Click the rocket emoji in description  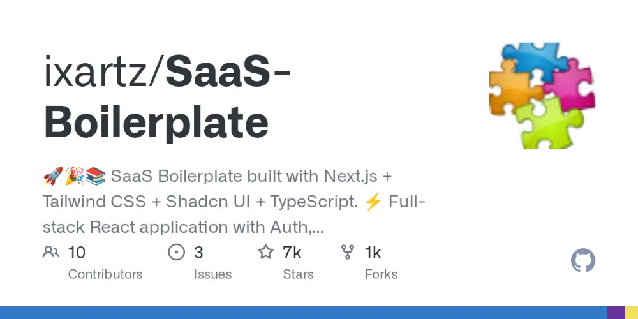click(x=53, y=176)
